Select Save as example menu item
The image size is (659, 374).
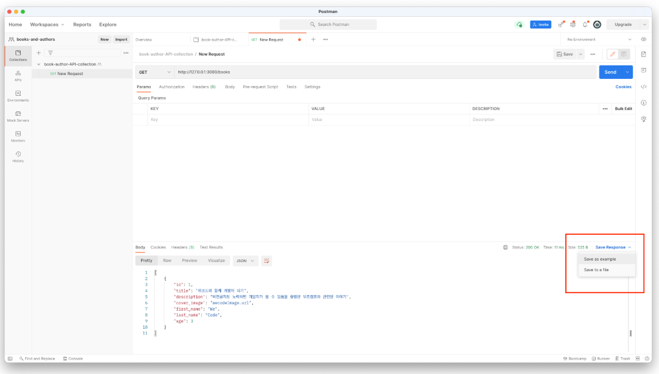[607, 259]
